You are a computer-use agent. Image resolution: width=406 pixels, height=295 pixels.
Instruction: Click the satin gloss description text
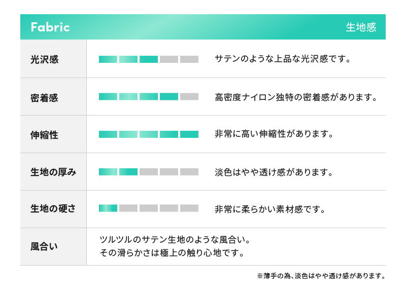[x=283, y=59]
